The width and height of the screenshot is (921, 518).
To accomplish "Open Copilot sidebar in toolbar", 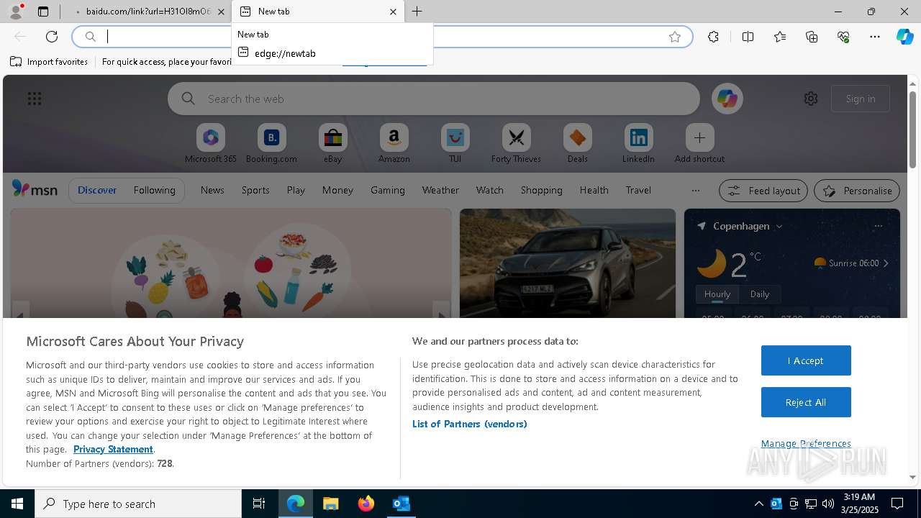I will point(904,37).
